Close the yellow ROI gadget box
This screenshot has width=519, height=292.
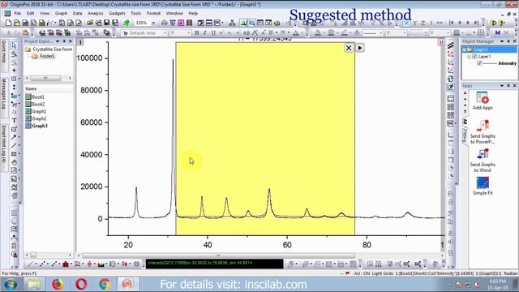pyautogui.click(x=349, y=48)
